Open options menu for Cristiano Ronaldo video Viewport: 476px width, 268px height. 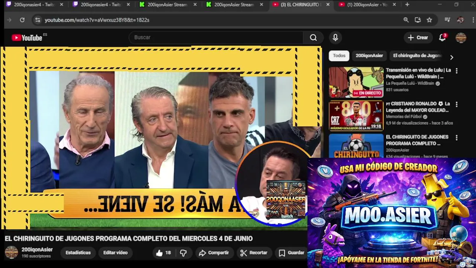(457, 104)
